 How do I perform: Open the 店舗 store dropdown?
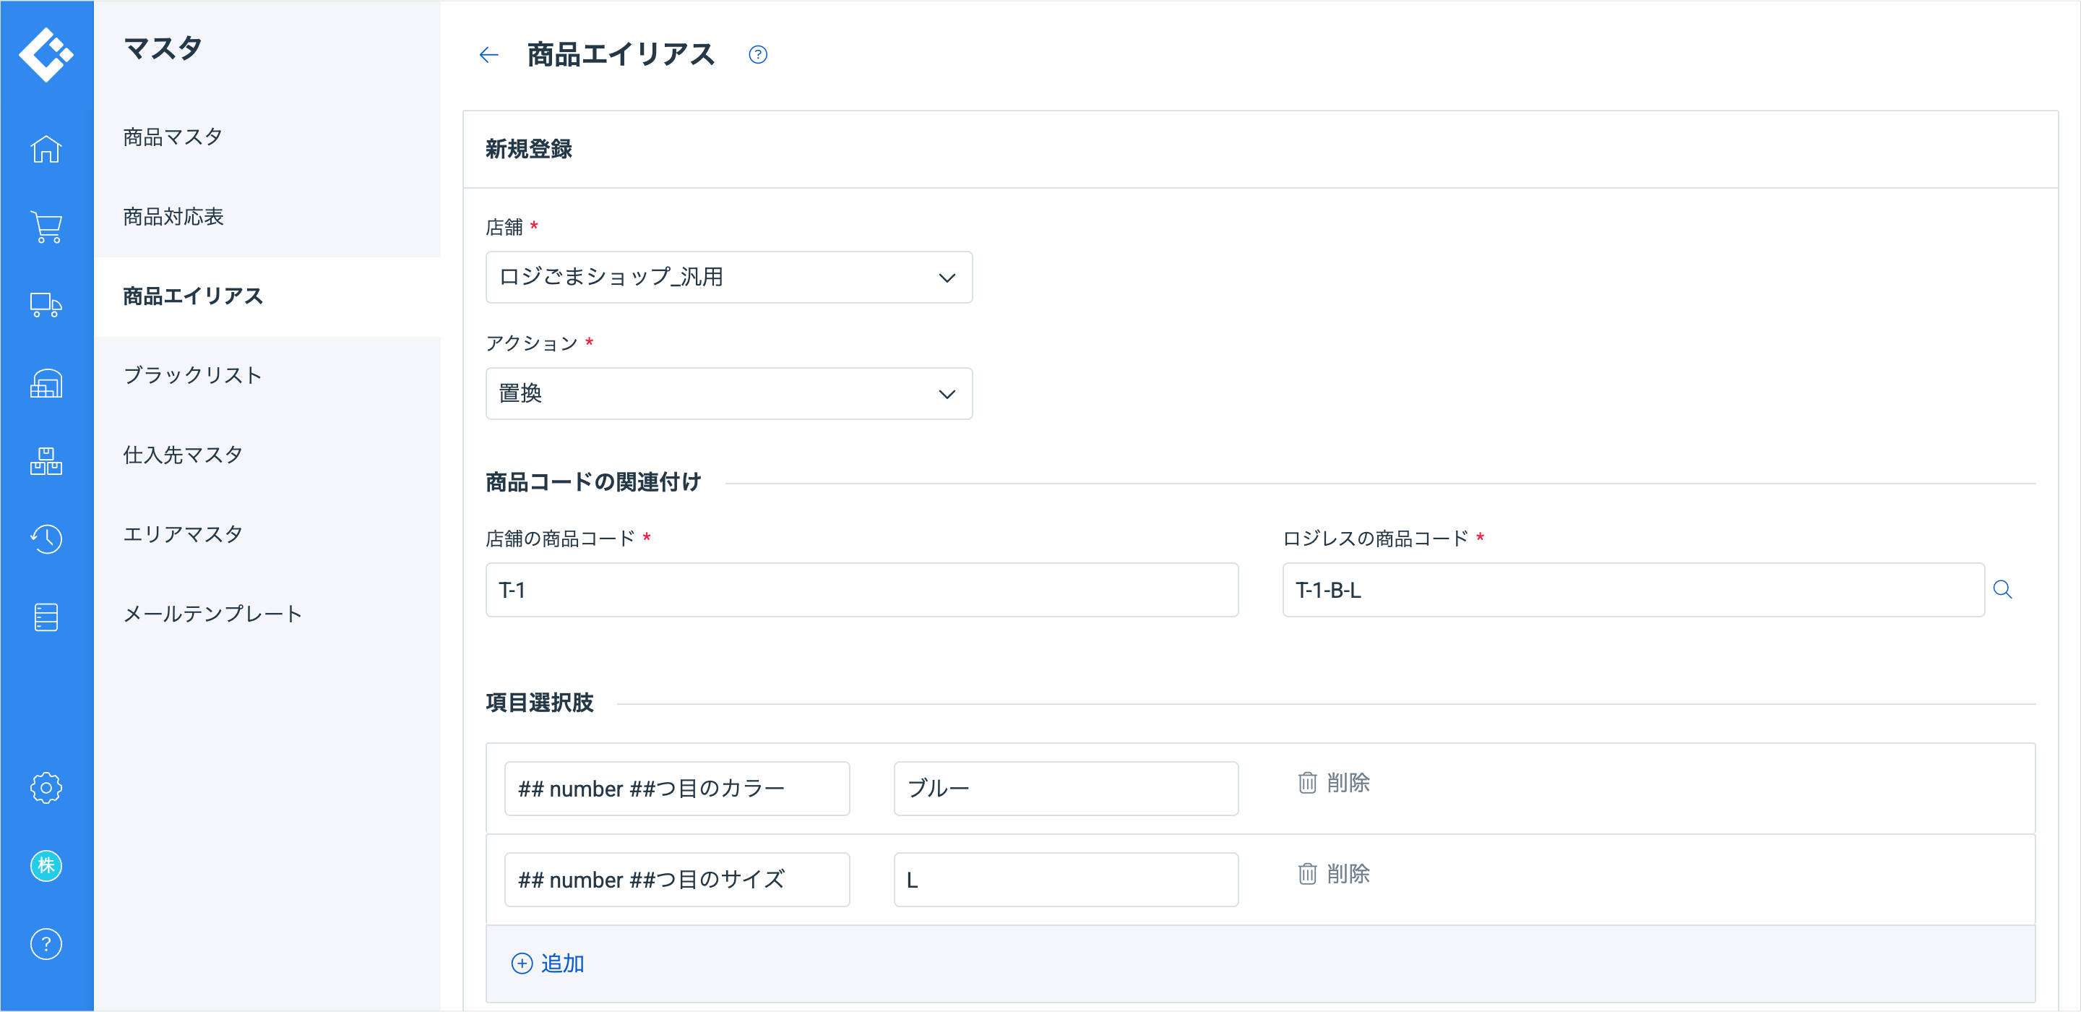coord(728,278)
